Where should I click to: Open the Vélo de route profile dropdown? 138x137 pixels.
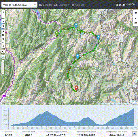[19, 5]
